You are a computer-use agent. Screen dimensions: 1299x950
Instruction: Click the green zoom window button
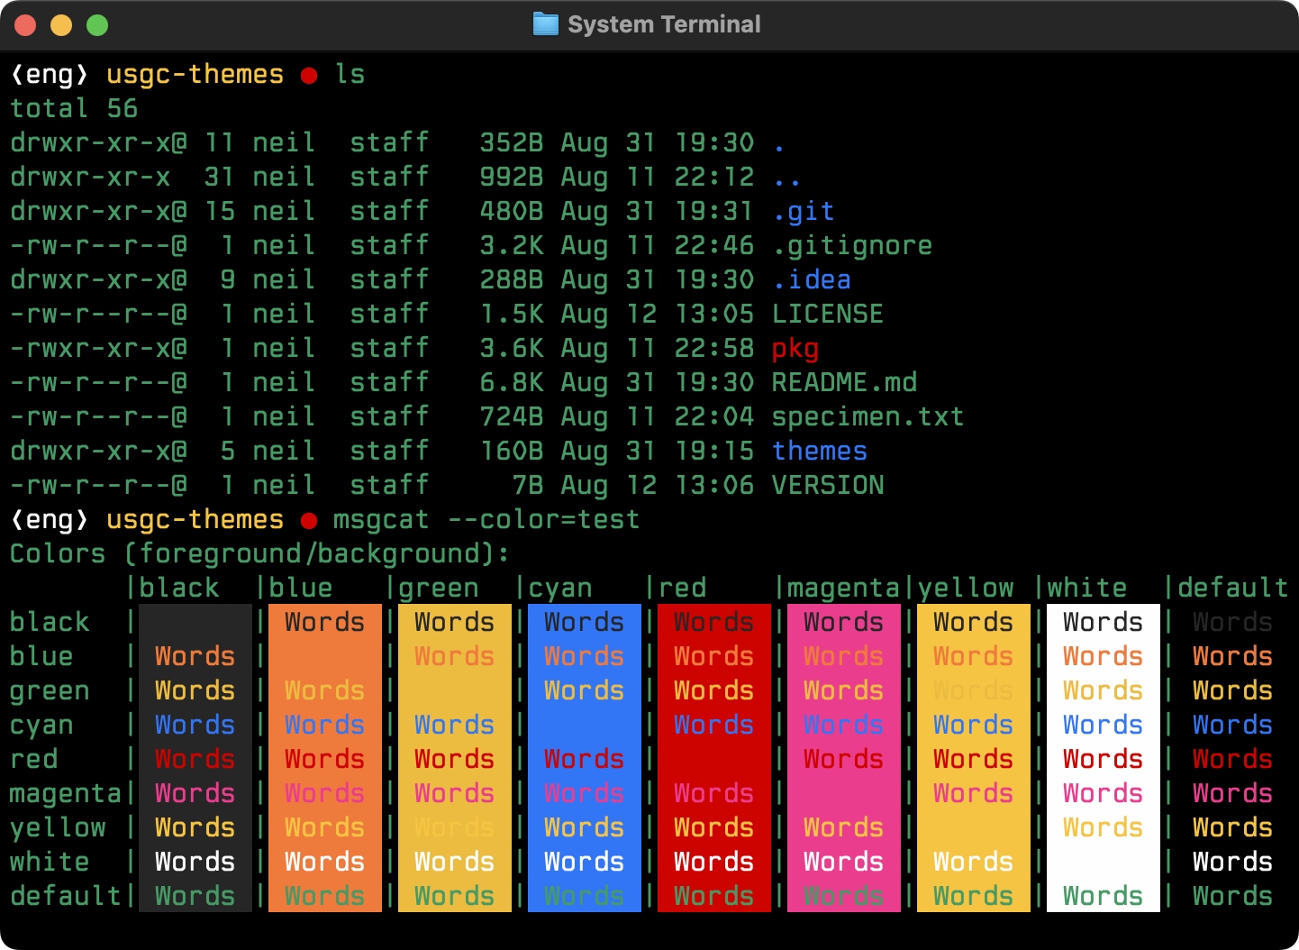(97, 25)
